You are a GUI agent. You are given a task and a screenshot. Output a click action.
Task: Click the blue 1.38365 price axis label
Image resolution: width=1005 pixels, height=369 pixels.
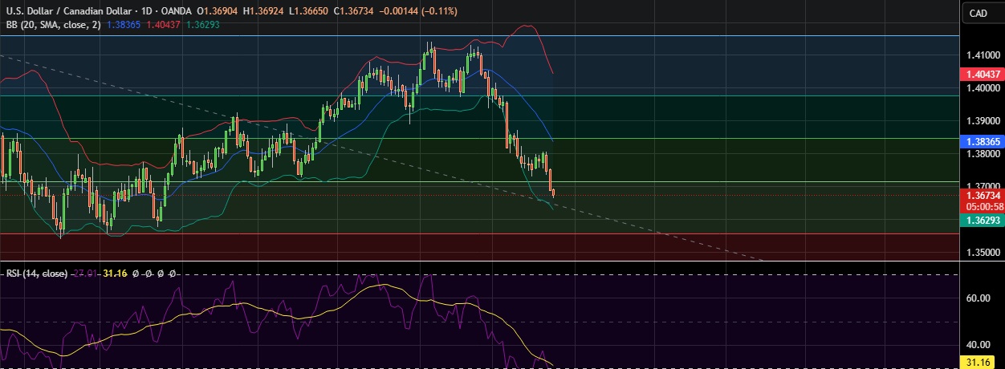click(981, 141)
